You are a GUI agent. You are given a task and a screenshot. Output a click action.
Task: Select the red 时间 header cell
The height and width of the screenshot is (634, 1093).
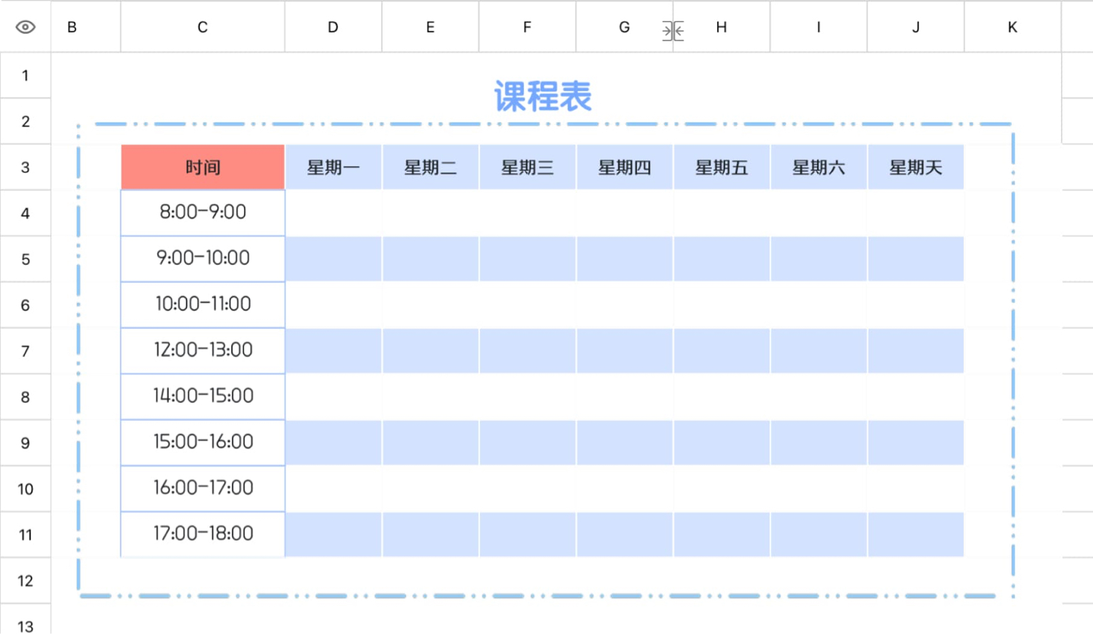pyautogui.click(x=203, y=167)
